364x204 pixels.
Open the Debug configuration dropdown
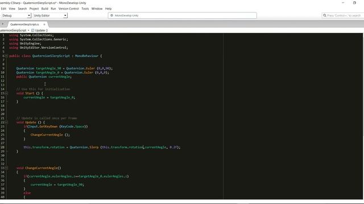click(x=16, y=15)
